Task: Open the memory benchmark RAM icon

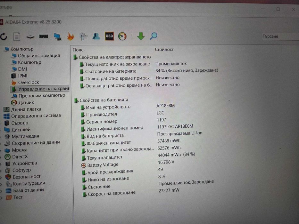Action: 44,36
